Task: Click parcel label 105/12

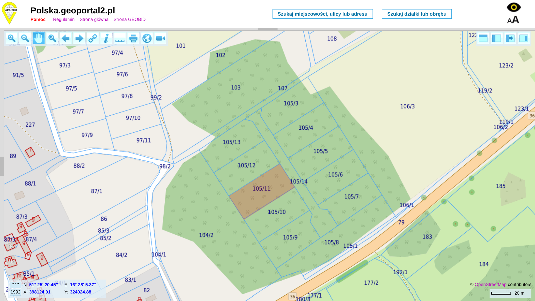Action: (x=246, y=166)
